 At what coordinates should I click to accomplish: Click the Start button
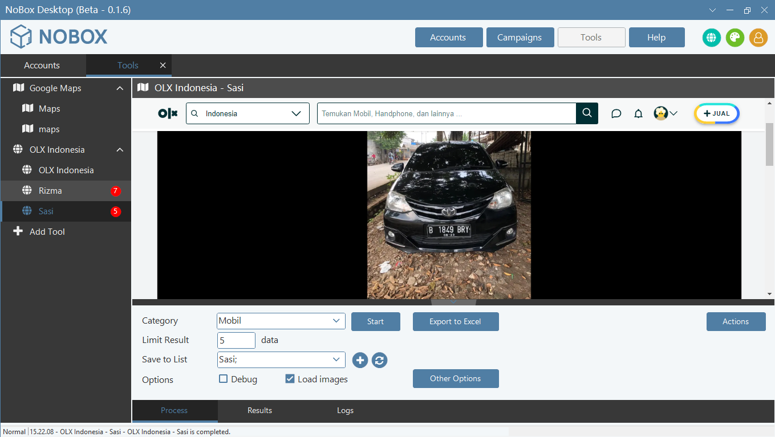click(x=375, y=321)
